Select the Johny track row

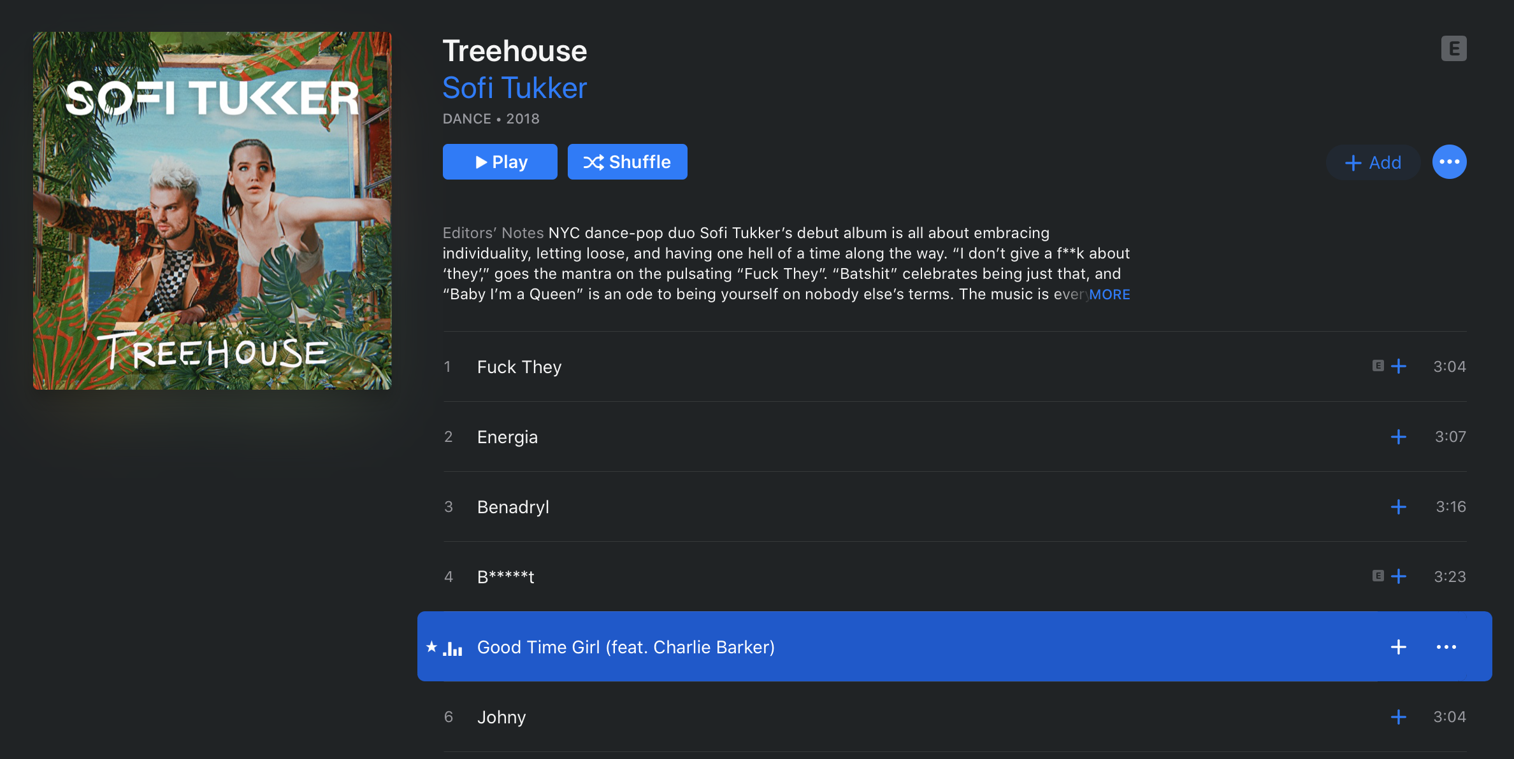[x=892, y=717]
